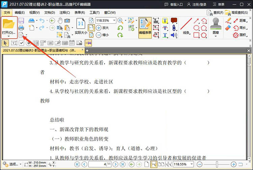Open the status bar 118.55% zoom dropdown
This screenshot has height=170, width=253.
(192, 164)
